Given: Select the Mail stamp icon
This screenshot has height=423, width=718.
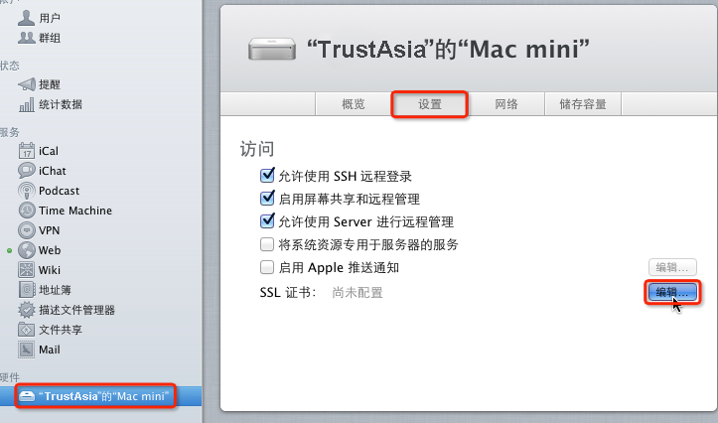Looking at the screenshot, I should 27,350.
